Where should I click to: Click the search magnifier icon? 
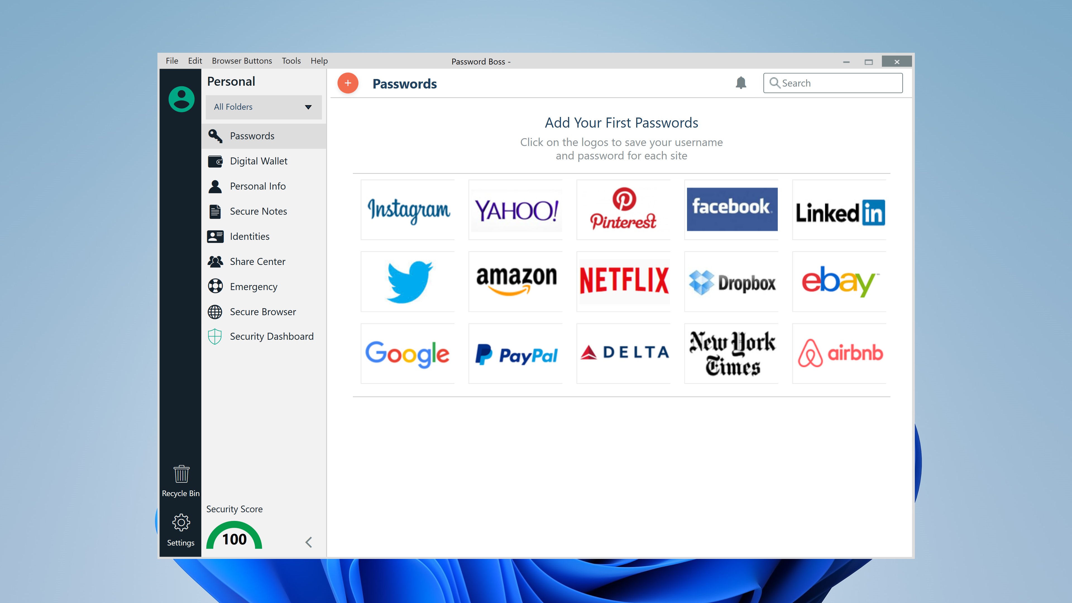[x=774, y=83]
